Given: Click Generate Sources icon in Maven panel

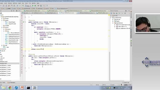Looking at the screenshot, I should click(114, 13).
